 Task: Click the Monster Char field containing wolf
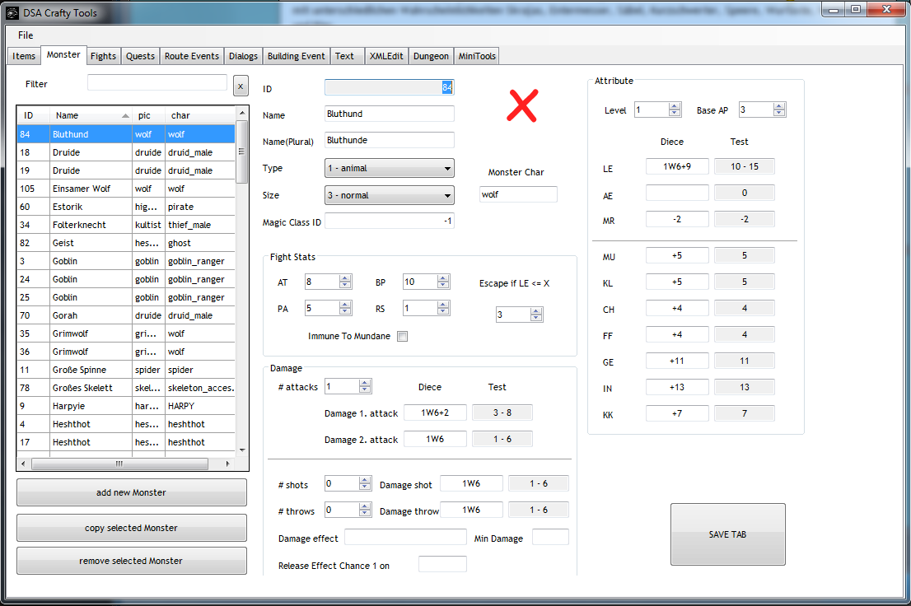click(x=518, y=194)
